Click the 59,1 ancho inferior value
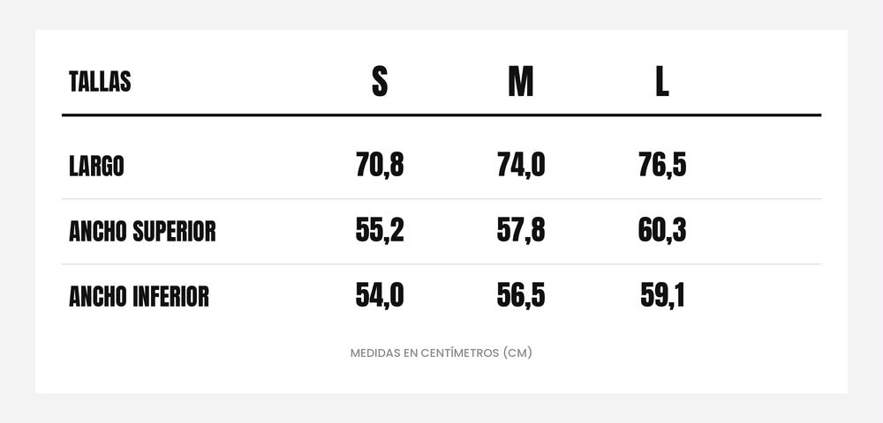This screenshot has width=883, height=423. pos(662,295)
